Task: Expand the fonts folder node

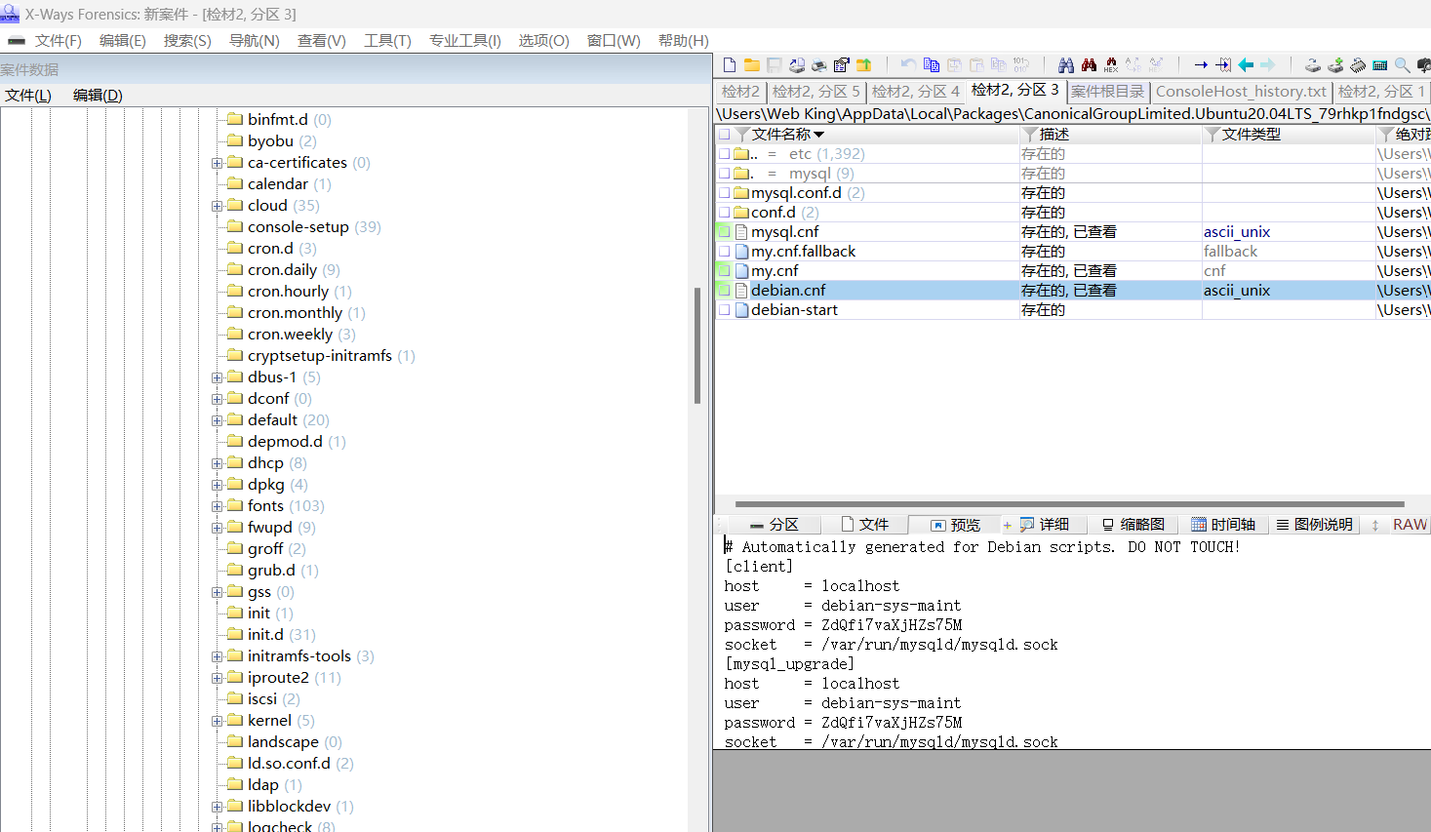Action: (218, 506)
